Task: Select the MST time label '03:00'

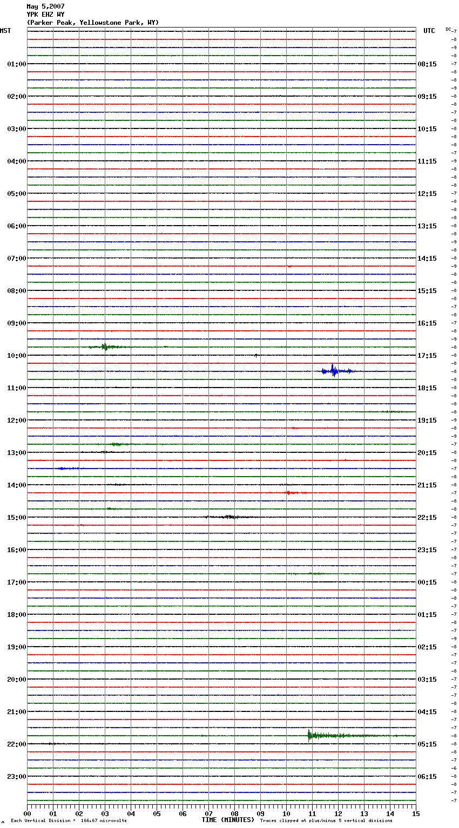Action: pos(16,129)
